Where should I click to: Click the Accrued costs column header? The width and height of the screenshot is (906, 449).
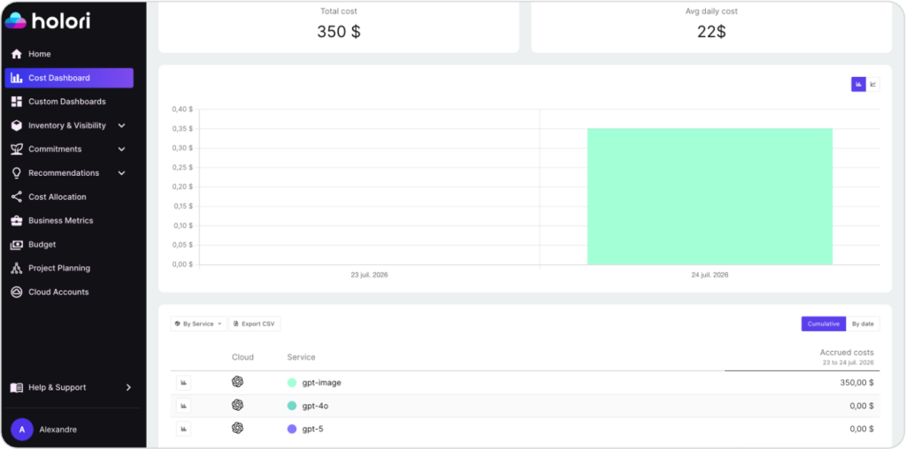tap(847, 353)
